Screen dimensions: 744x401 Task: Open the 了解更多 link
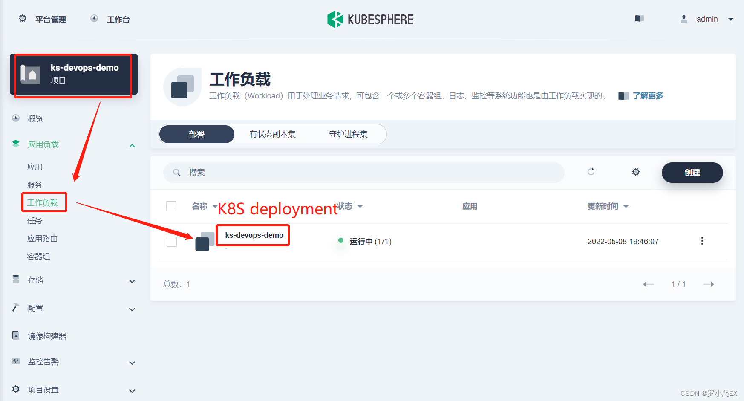(x=648, y=95)
